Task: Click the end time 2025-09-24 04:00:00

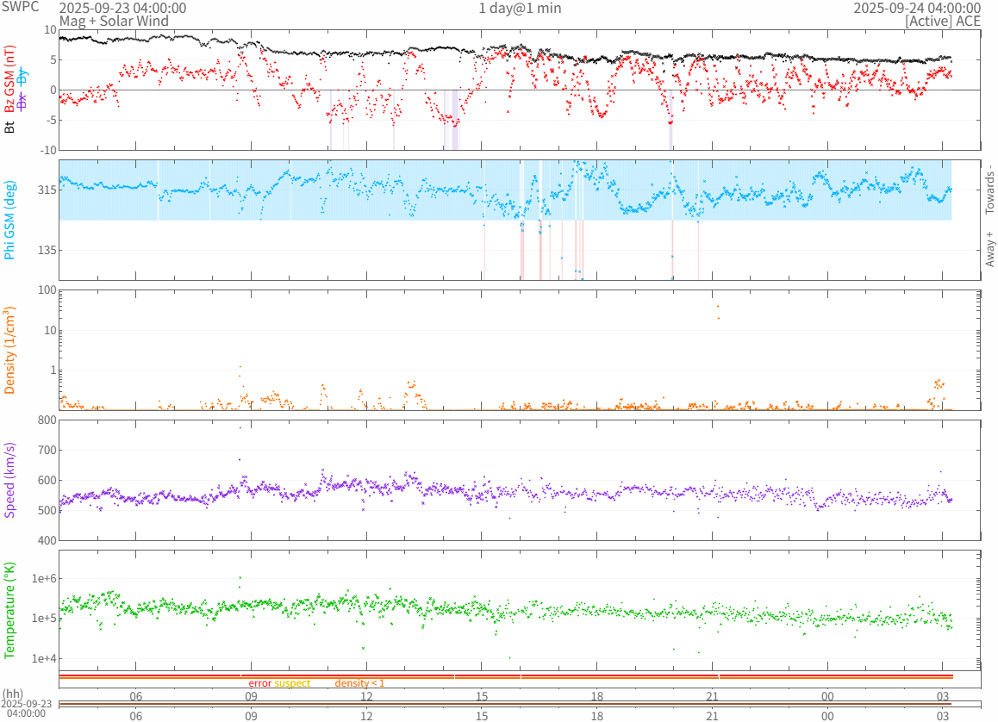Action: [916, 8]
